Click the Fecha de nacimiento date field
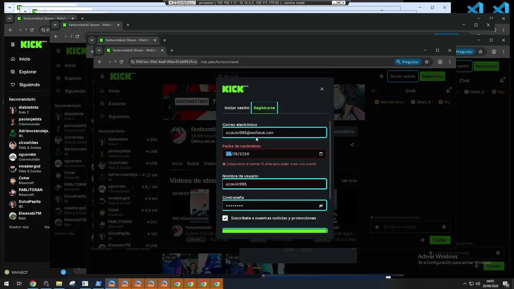Screen dimensions: 514x289 coord(274,154)
